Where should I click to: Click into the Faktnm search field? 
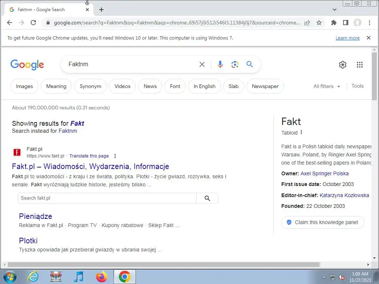point(131,64)
